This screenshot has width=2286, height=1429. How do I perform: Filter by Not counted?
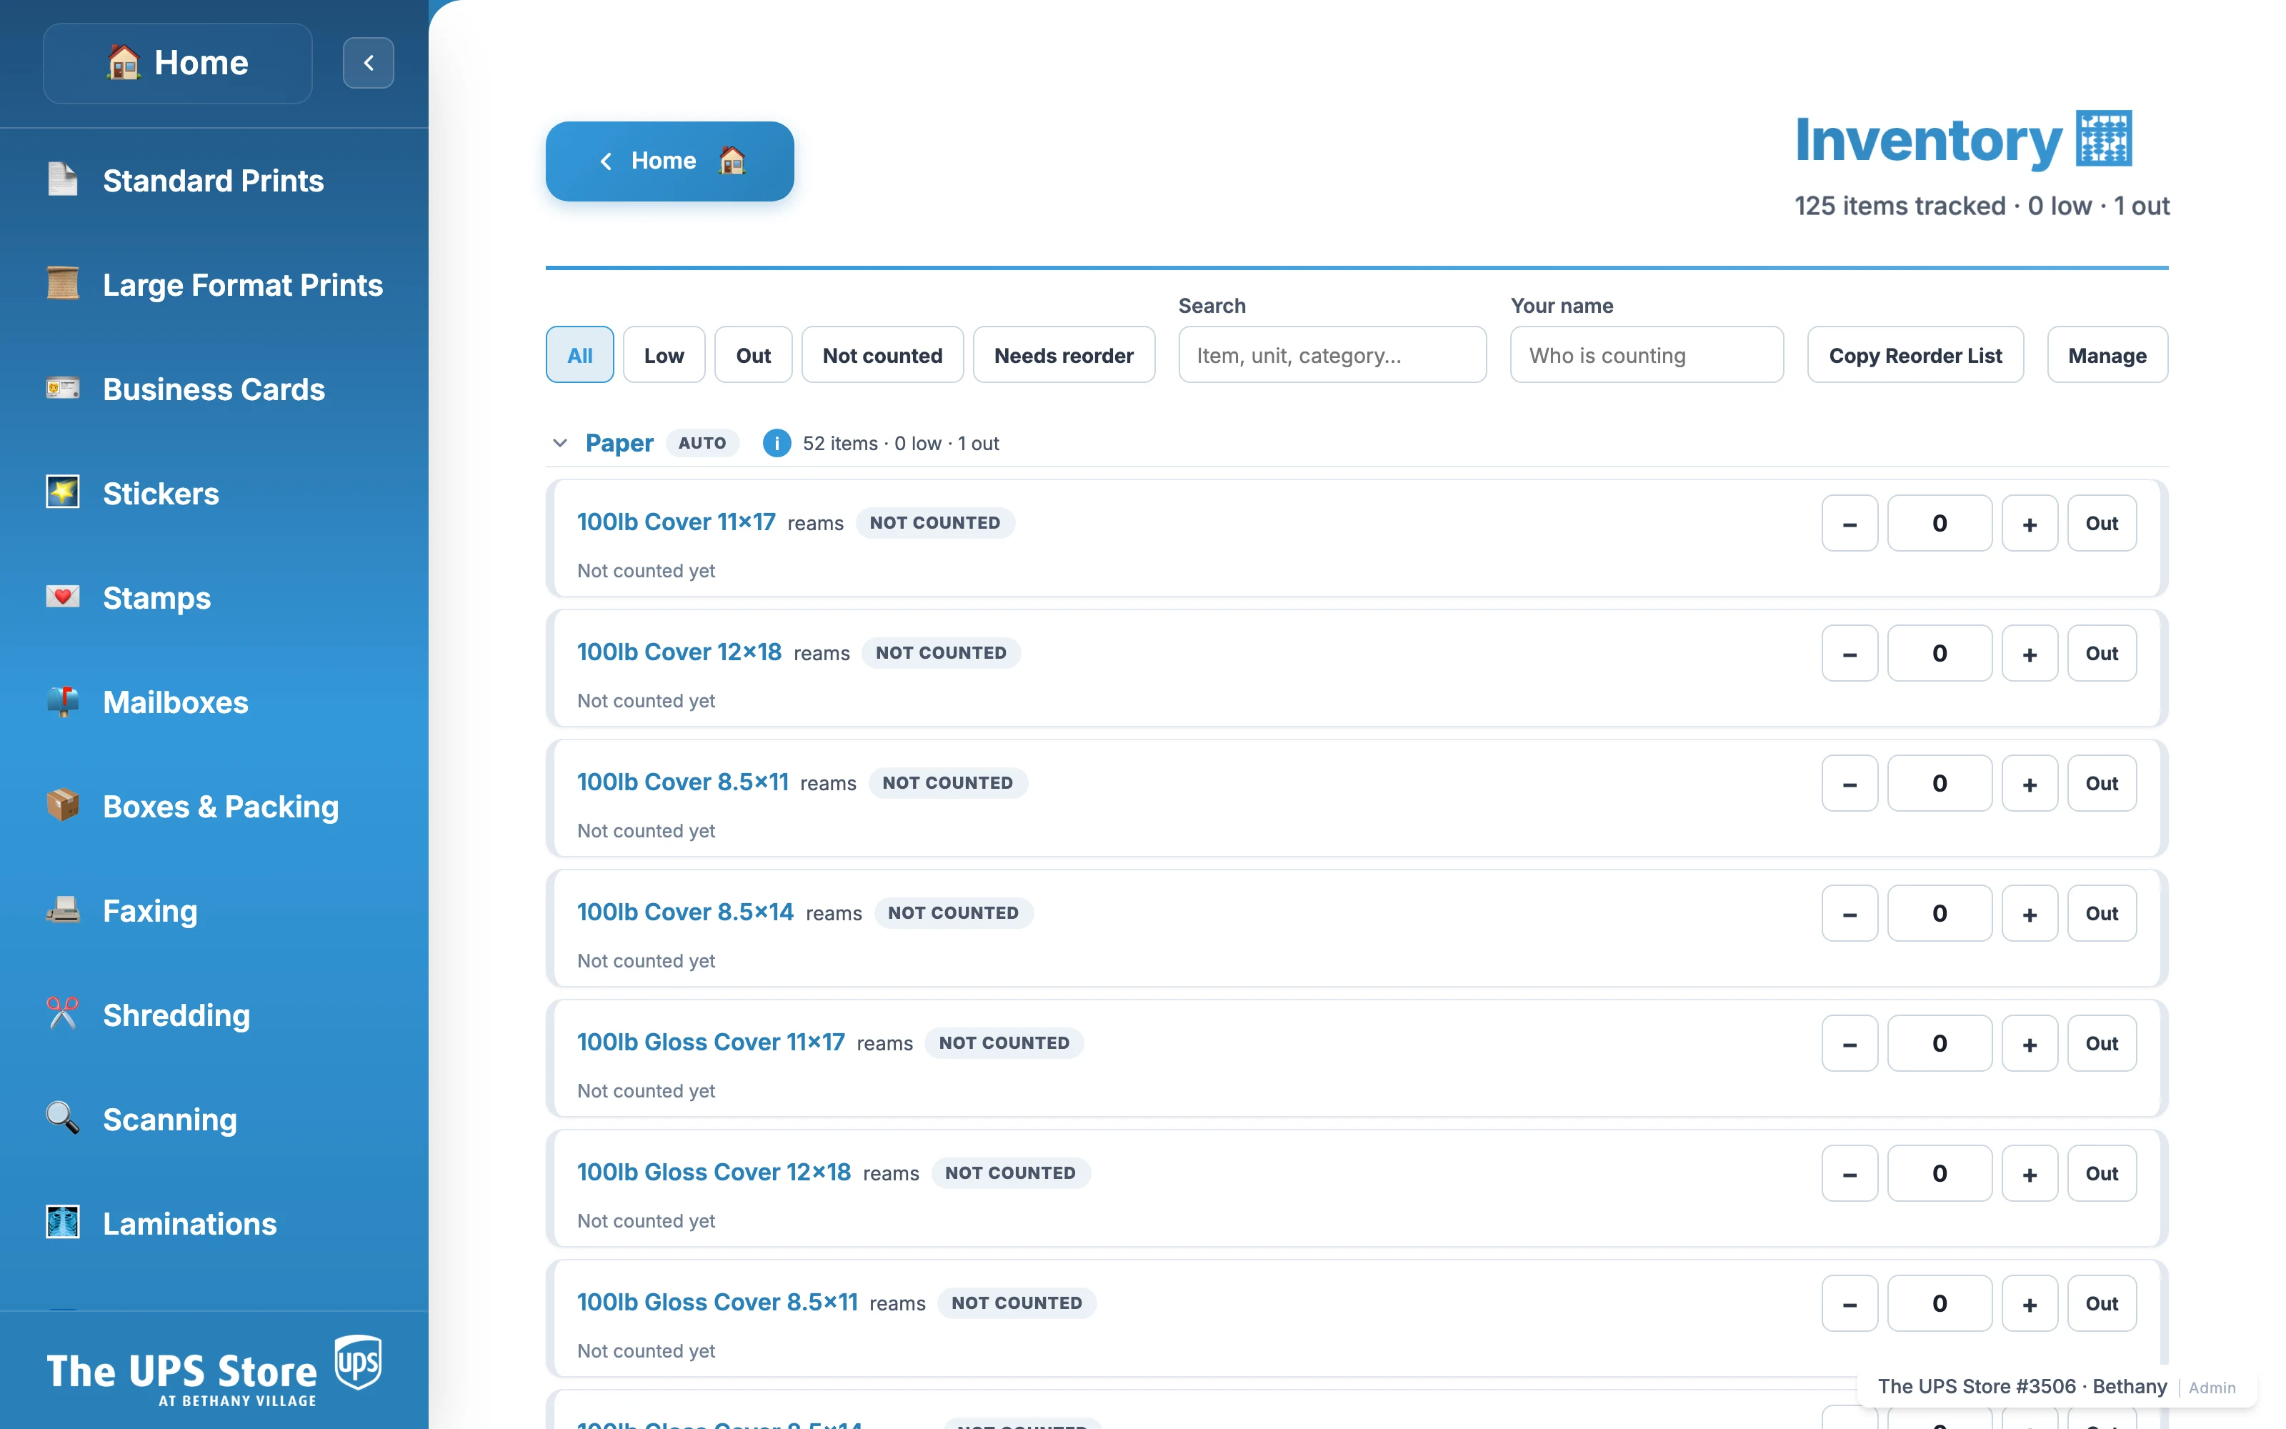(x=882, y=354)
